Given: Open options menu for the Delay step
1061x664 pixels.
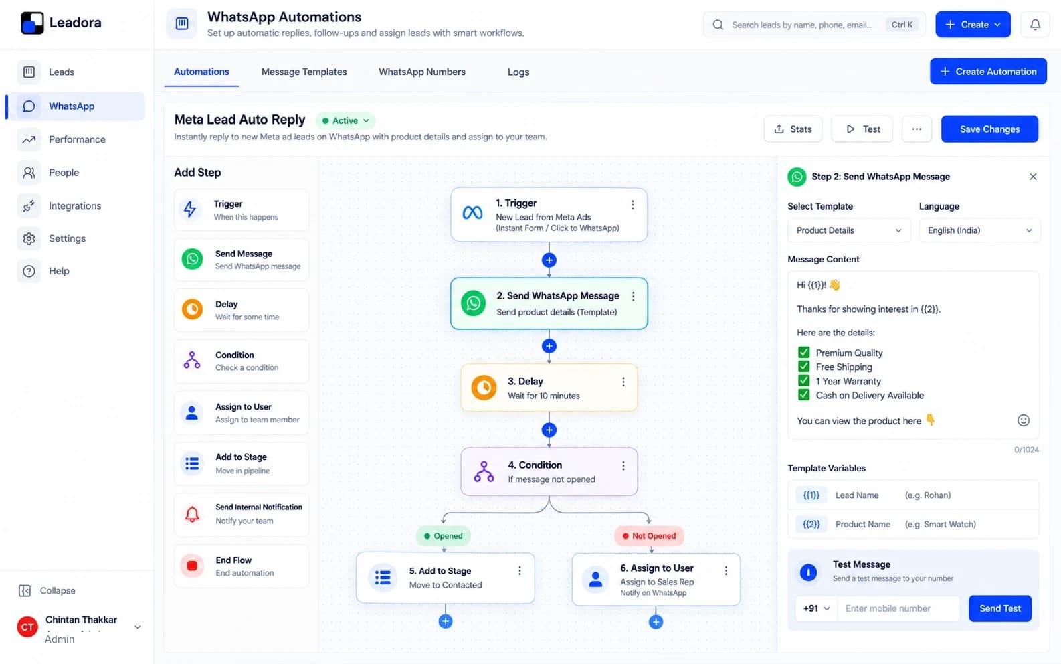Looking at the screenshot, I should [623, 382].
